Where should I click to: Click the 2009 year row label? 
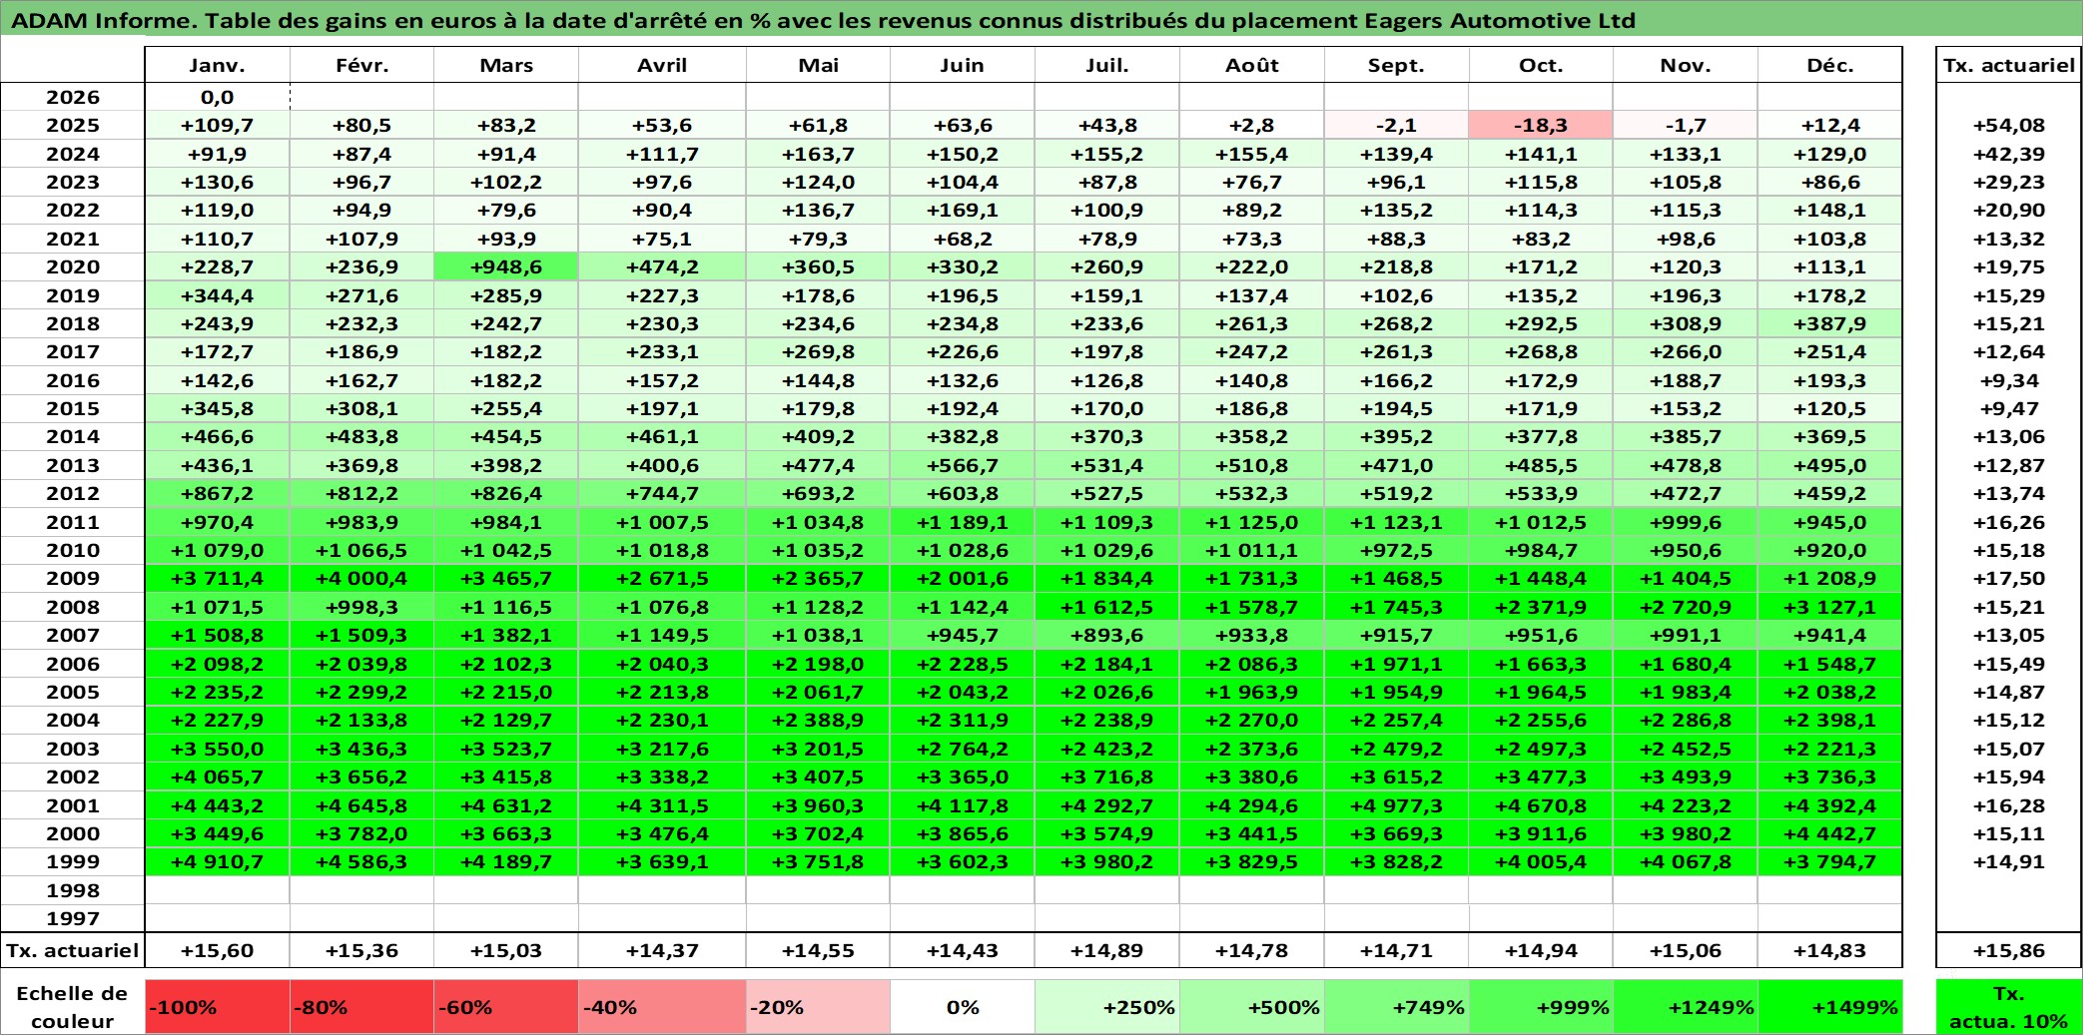(x=73, y=578)
